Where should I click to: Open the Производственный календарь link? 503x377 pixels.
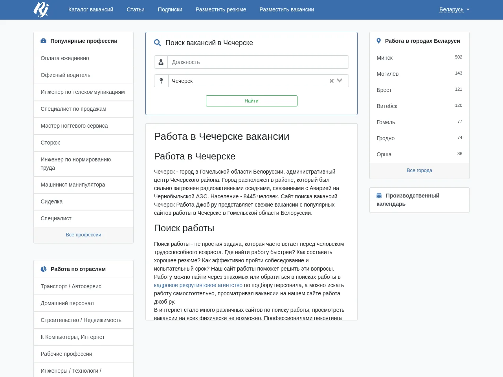[x=408, y=200]
